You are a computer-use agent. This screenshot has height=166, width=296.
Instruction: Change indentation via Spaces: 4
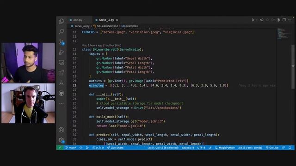(188, 148)
